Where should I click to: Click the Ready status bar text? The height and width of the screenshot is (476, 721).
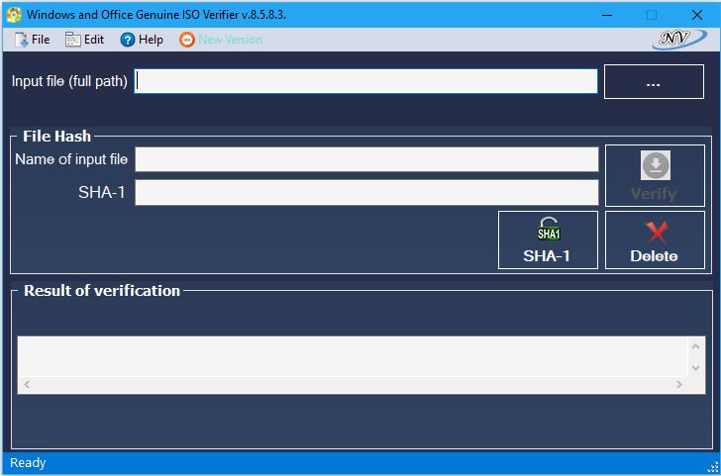pyautogui.click(x=28, y=463)
